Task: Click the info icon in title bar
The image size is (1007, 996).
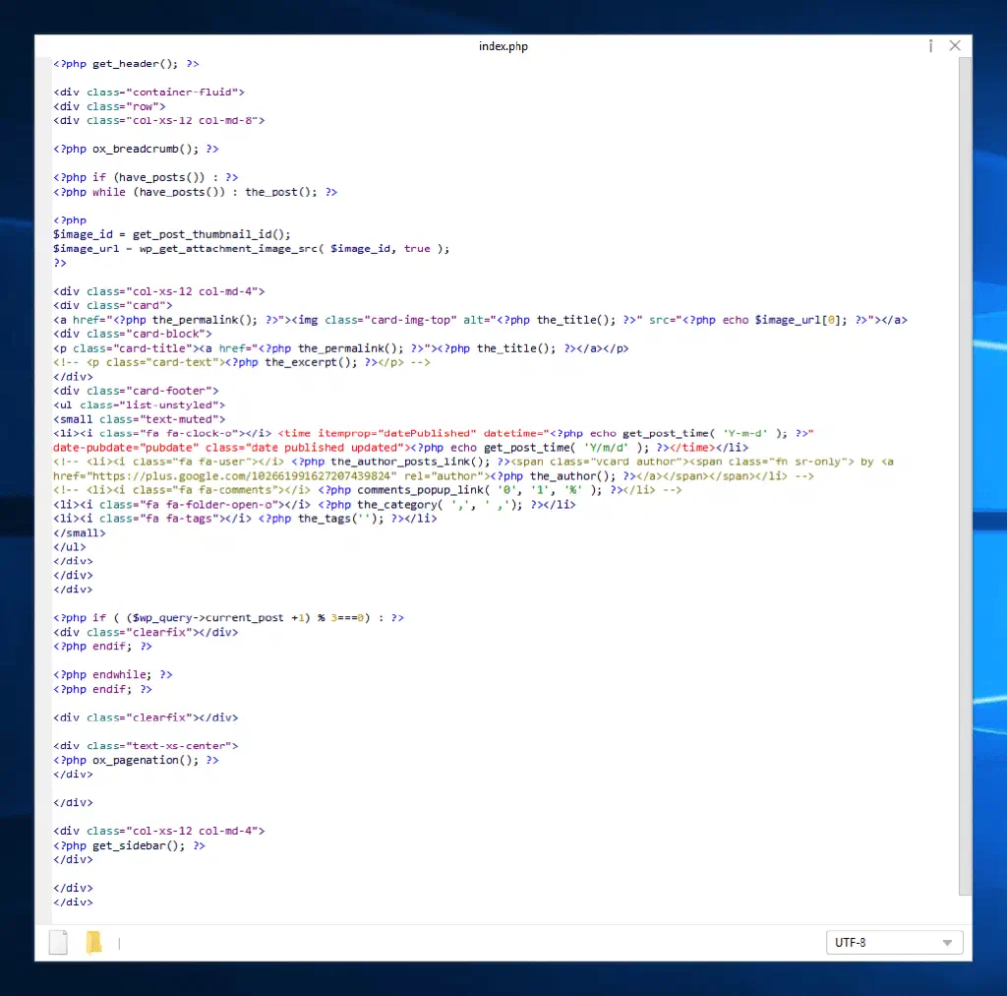Action: (x=930, y=46)
